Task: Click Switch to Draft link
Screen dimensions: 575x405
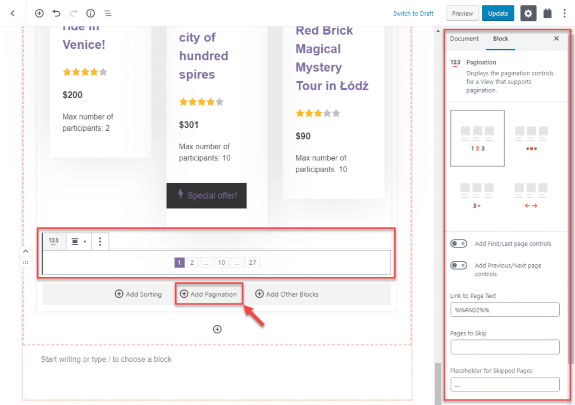Action: [x=413, y=13]
